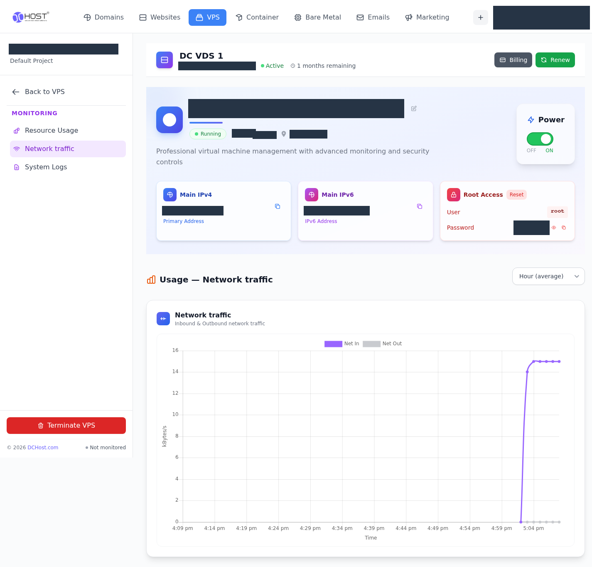The height and width of the screenshot is (567, 592).
Task: Click the root username value
Action: click(x=558, y=211)
